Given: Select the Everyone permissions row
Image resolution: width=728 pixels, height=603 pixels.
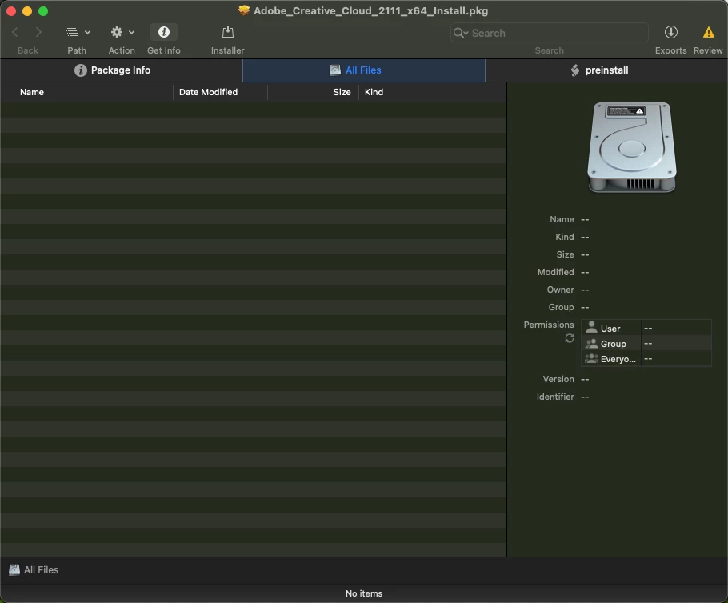Looking at the screenshot, I should tap(646, 359).
